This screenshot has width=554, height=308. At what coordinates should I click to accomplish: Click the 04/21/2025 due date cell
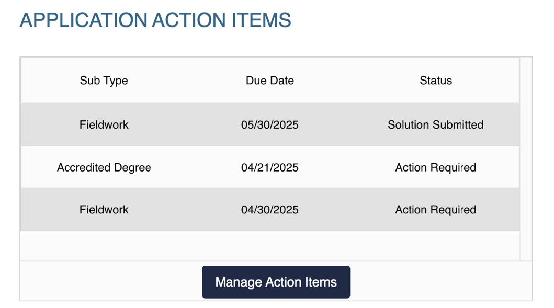pos(270,167)
